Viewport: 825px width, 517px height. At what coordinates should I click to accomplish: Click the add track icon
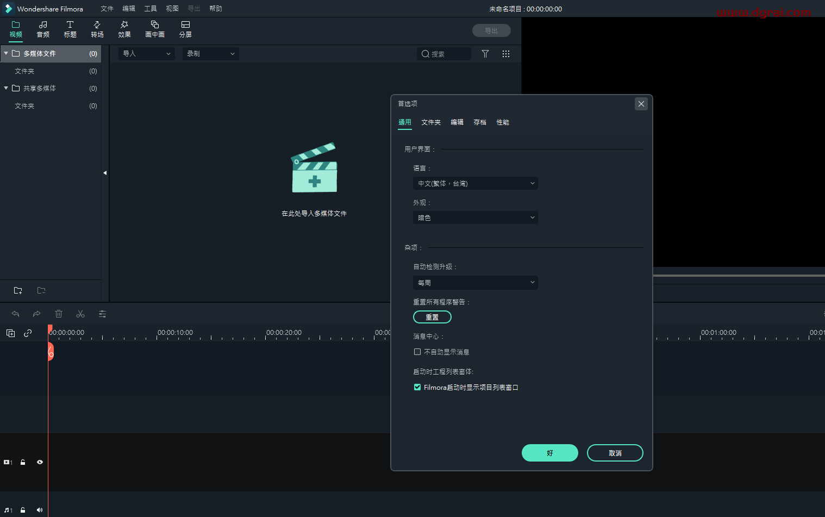[x=10, y=333]
